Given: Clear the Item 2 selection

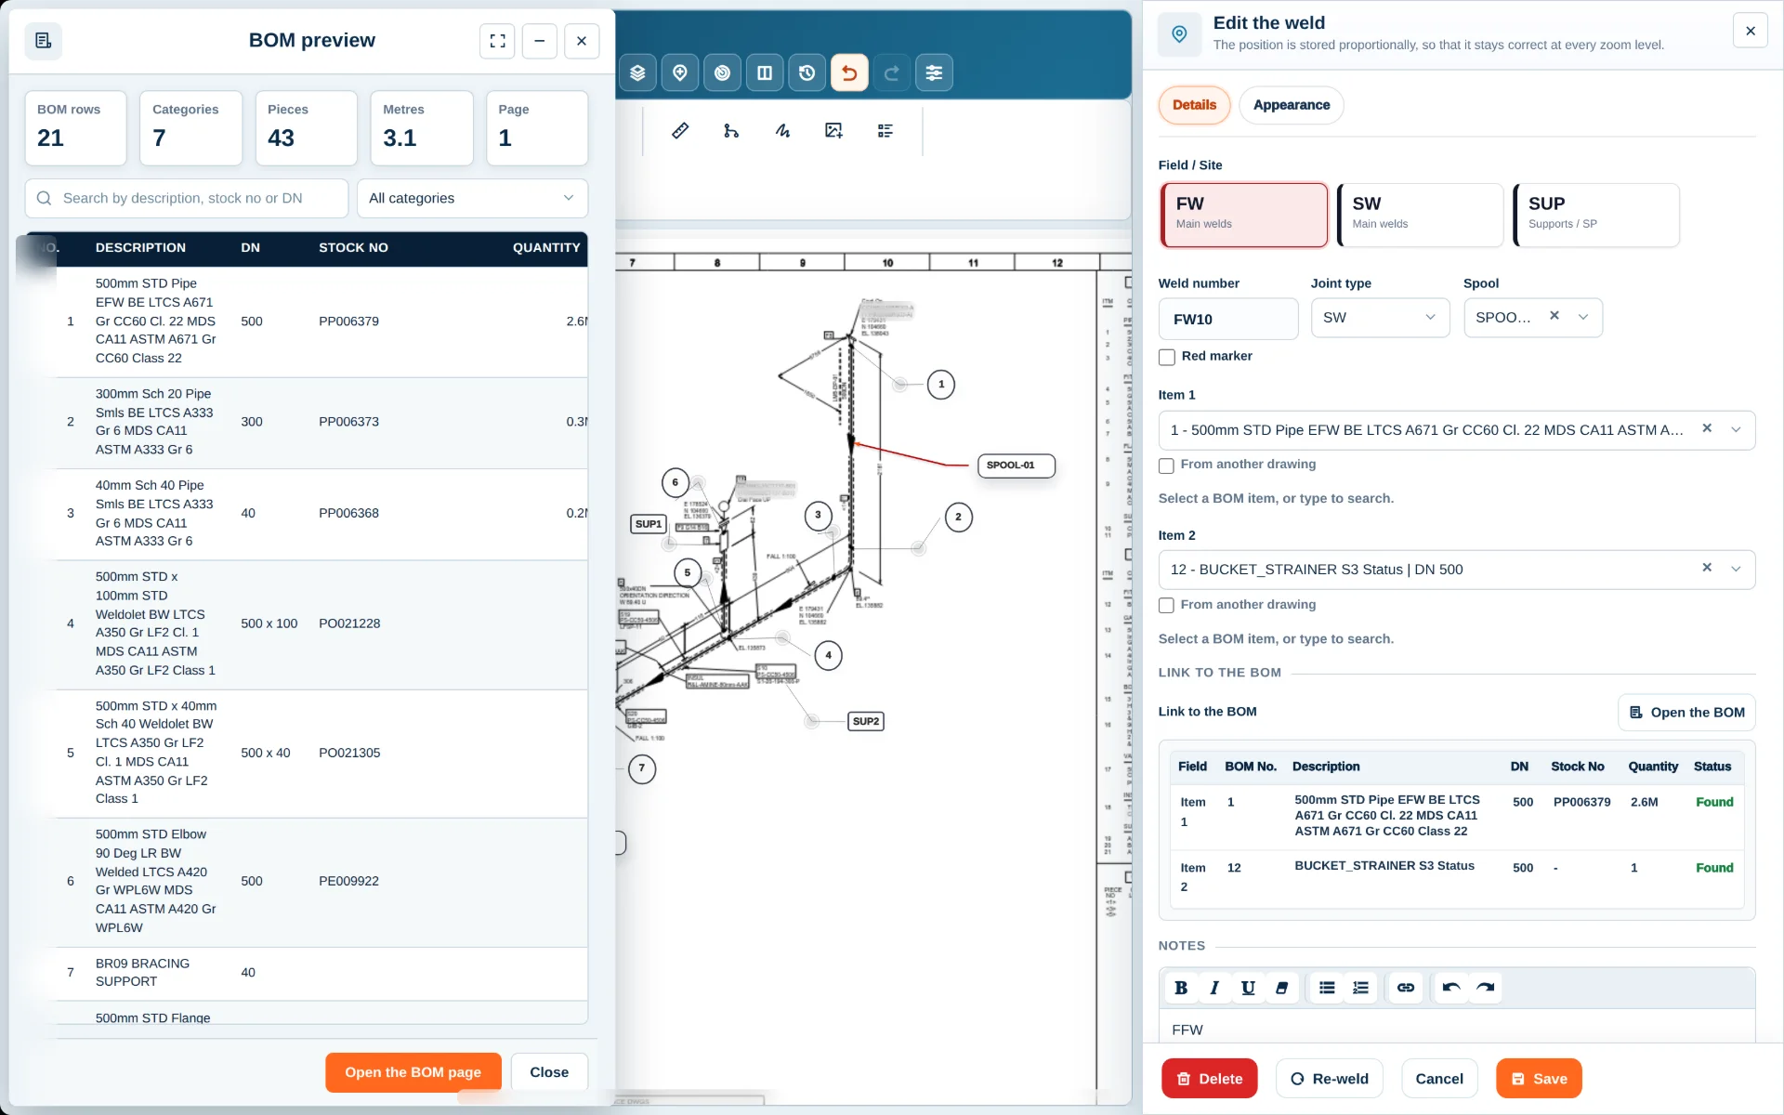Looking at the screenshot, I should [1707, 568].
